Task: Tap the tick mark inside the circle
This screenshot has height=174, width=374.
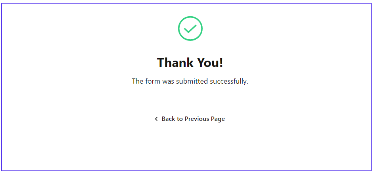Action: pyautogui.click(x=190, y=29)
